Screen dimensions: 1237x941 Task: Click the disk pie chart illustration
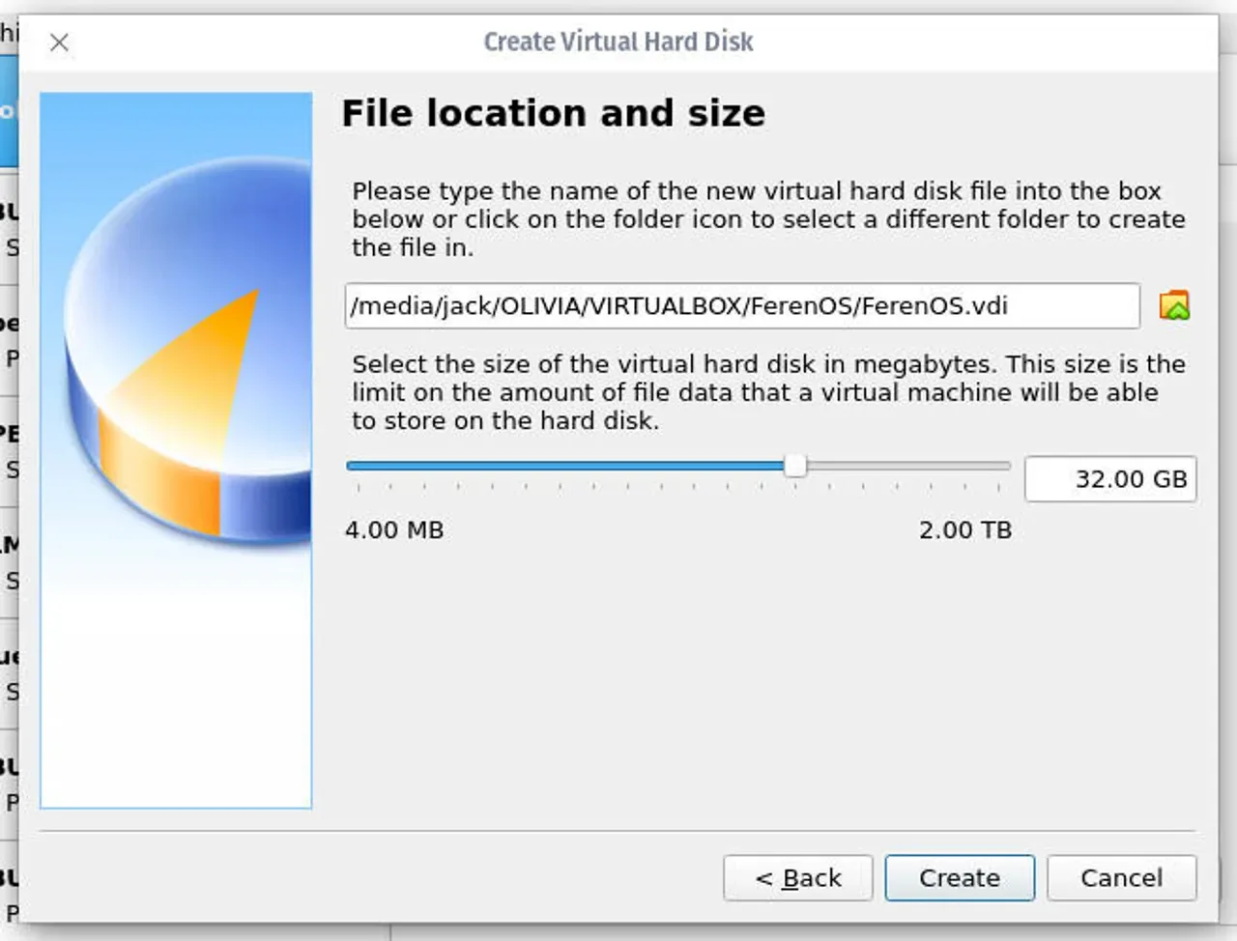click(176, 450)
